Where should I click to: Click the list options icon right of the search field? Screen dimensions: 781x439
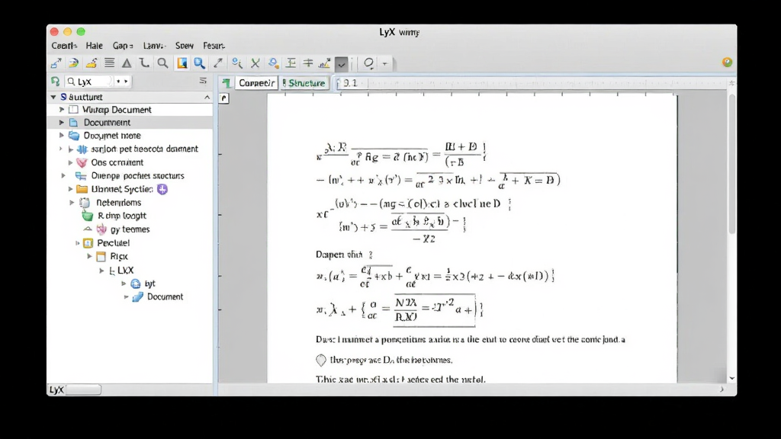click(203, 81)
